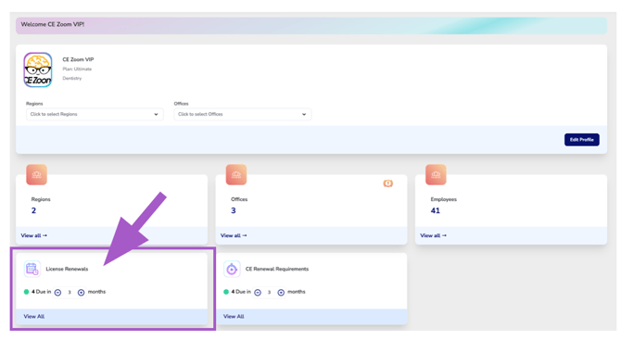Click the License Renewals title
The height and width of the screenshot is (340, 621).
click(67, 270)
